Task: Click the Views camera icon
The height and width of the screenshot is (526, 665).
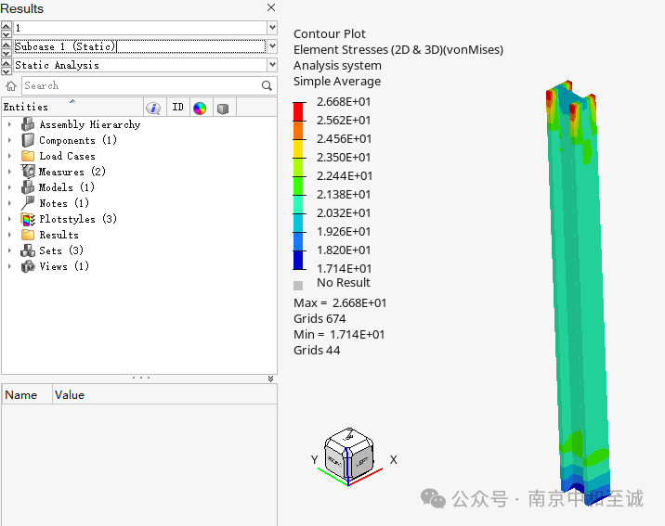Action: (x=28, y=266)
